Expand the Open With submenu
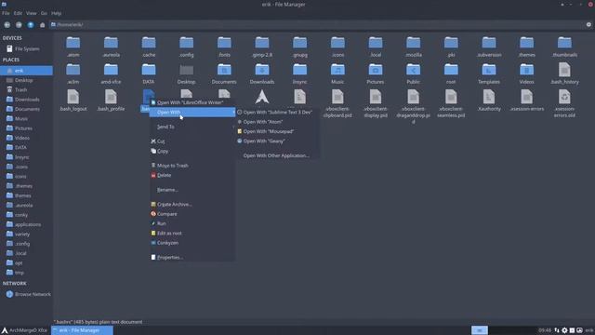The width and height of the screenshot is (595, 335). (192, 112)
